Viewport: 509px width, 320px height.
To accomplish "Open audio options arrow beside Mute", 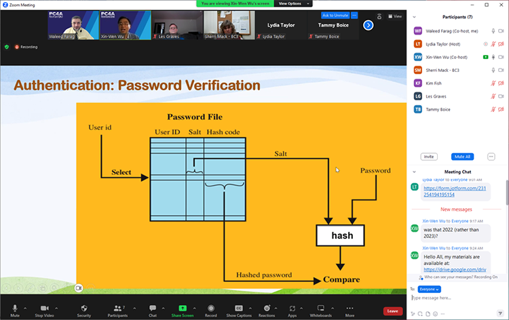I will pyautogui.click(x=25, y=308).
